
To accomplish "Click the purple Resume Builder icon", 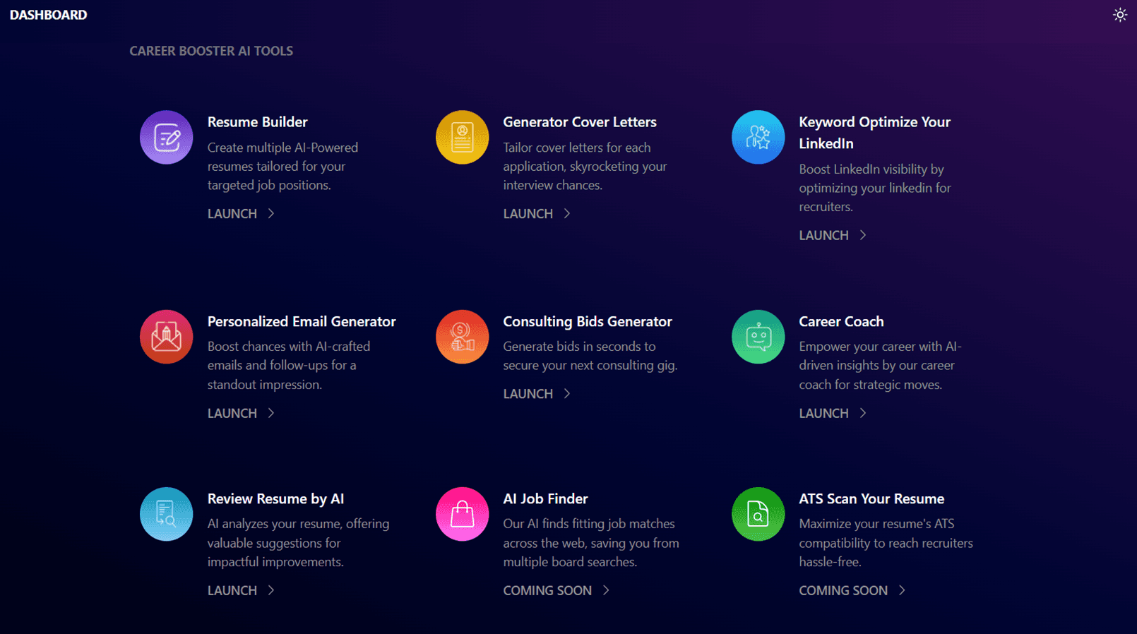I will (x=166, y=138).
